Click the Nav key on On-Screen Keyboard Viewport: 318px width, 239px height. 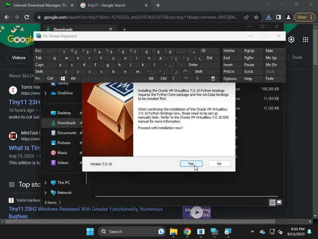pyautogui.click(x=274, y=51)
